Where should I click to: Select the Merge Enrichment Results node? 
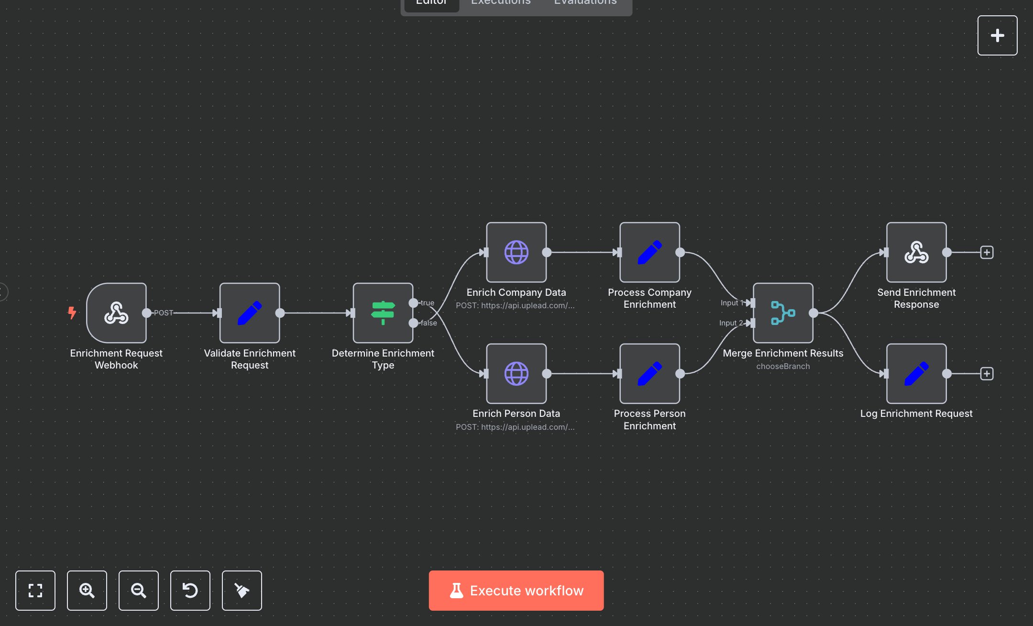coord(782,313)
